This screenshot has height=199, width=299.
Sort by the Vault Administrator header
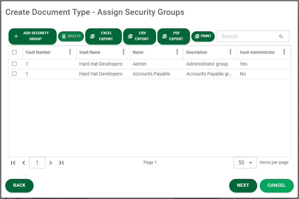(x=257, y=52)
